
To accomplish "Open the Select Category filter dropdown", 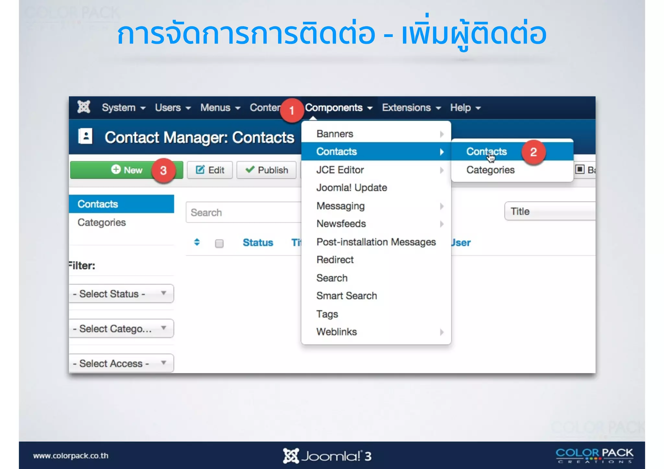I will [x=121, y=328].
